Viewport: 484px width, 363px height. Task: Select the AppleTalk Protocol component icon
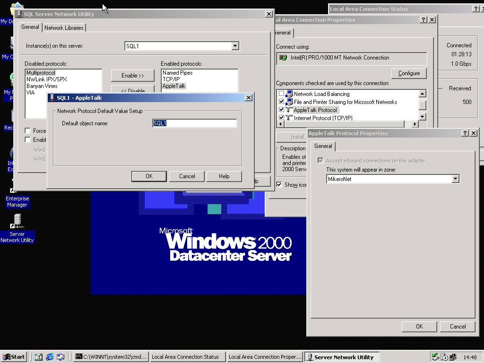pos(289,110)
